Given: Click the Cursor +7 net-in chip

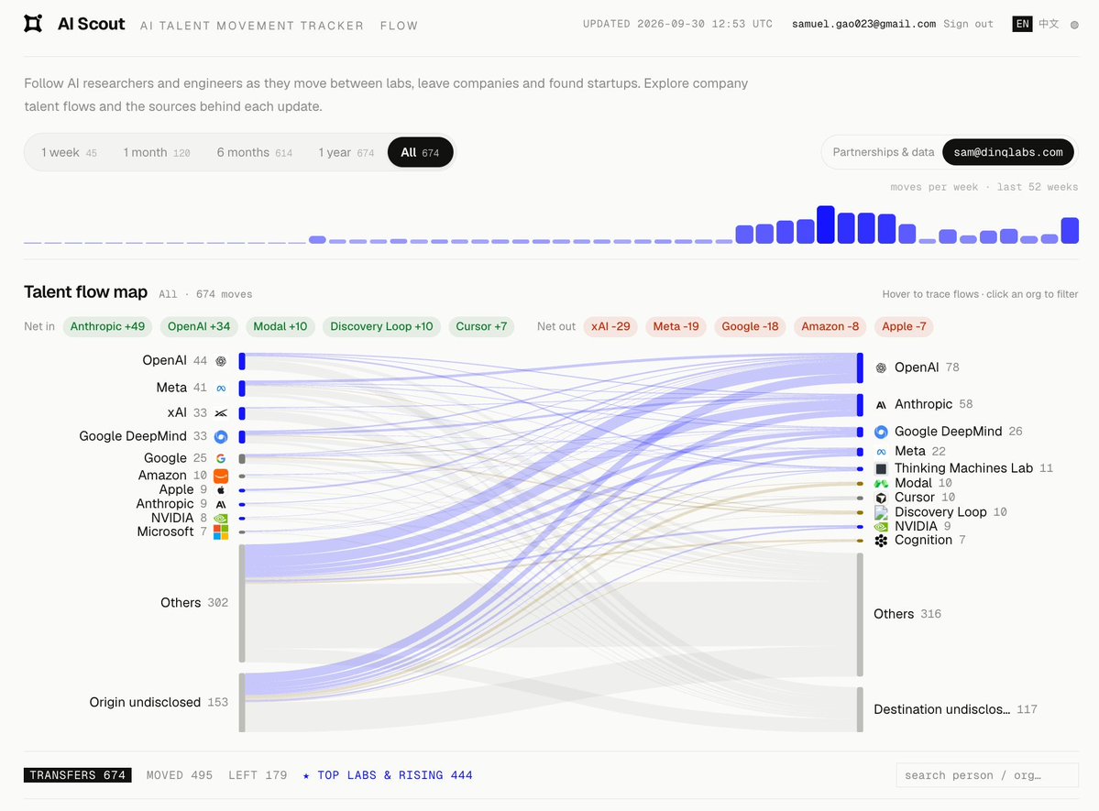Looking at the screenshot, I should (481, 326).
